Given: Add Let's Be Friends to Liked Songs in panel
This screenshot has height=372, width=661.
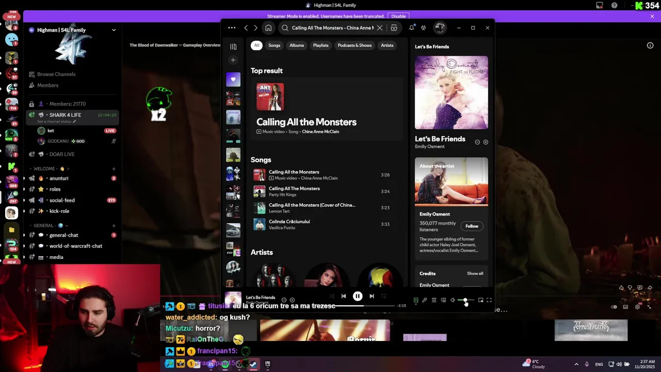Looking at the screenshot, I should tap(485, 142).
